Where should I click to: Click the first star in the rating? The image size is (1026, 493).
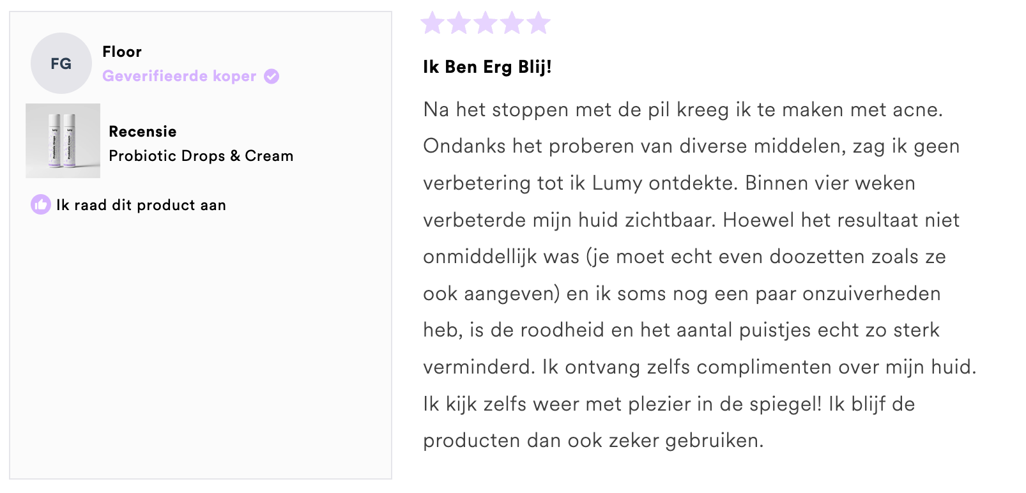click(x=433, y=23)
